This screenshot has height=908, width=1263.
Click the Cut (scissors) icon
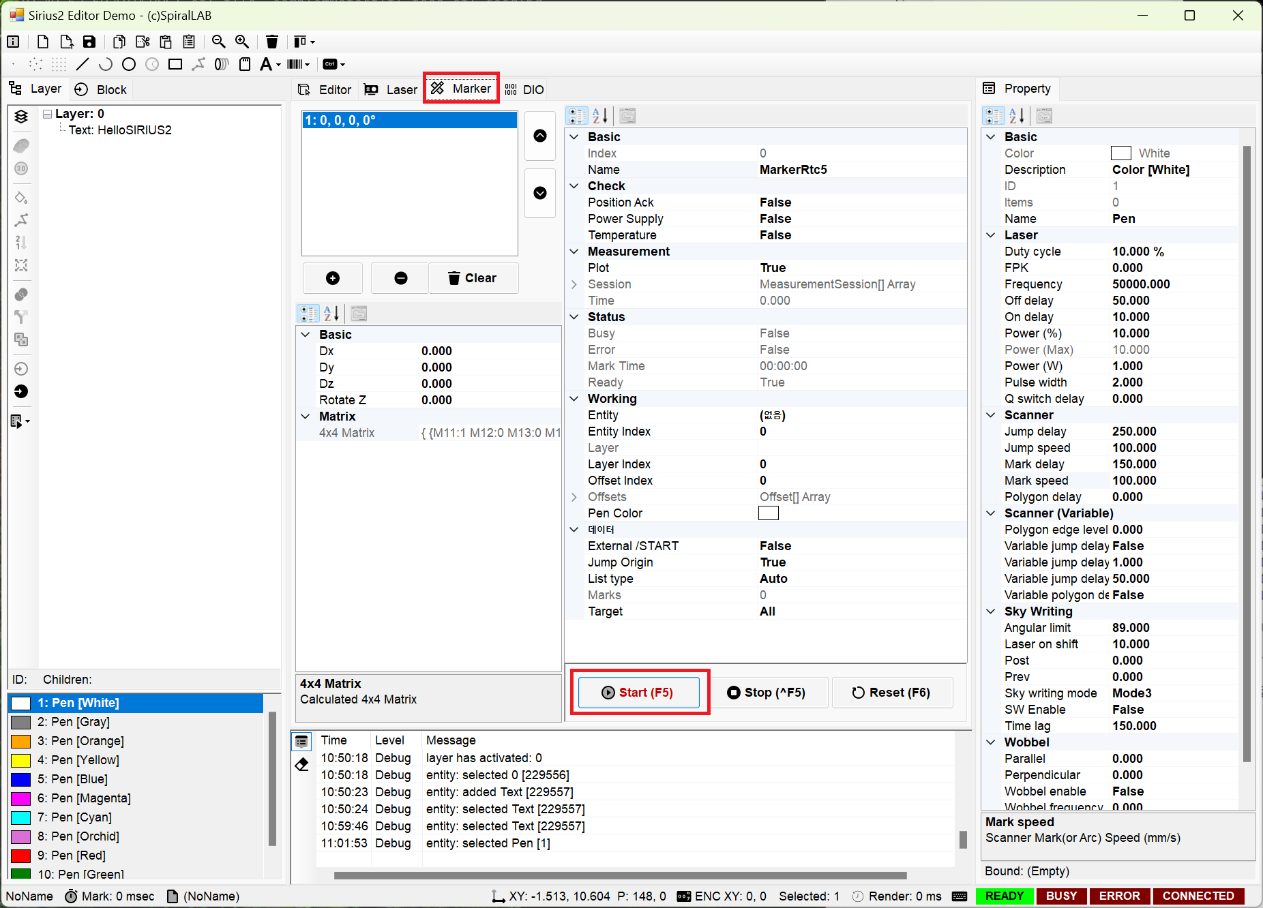point(143,42)
